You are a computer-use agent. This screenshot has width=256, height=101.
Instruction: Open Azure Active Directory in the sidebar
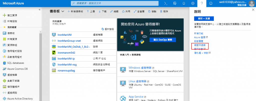click(20, 99)
